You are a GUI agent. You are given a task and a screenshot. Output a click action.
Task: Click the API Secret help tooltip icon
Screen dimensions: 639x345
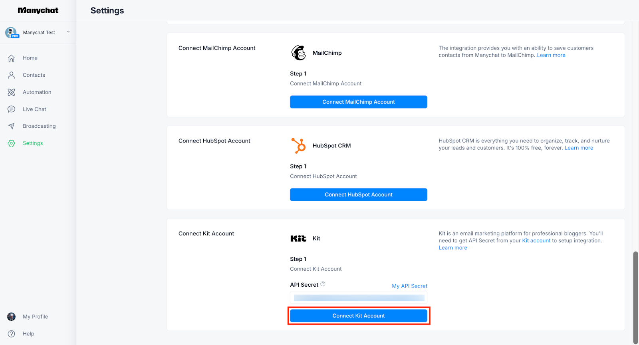click(x=323, y=284)
